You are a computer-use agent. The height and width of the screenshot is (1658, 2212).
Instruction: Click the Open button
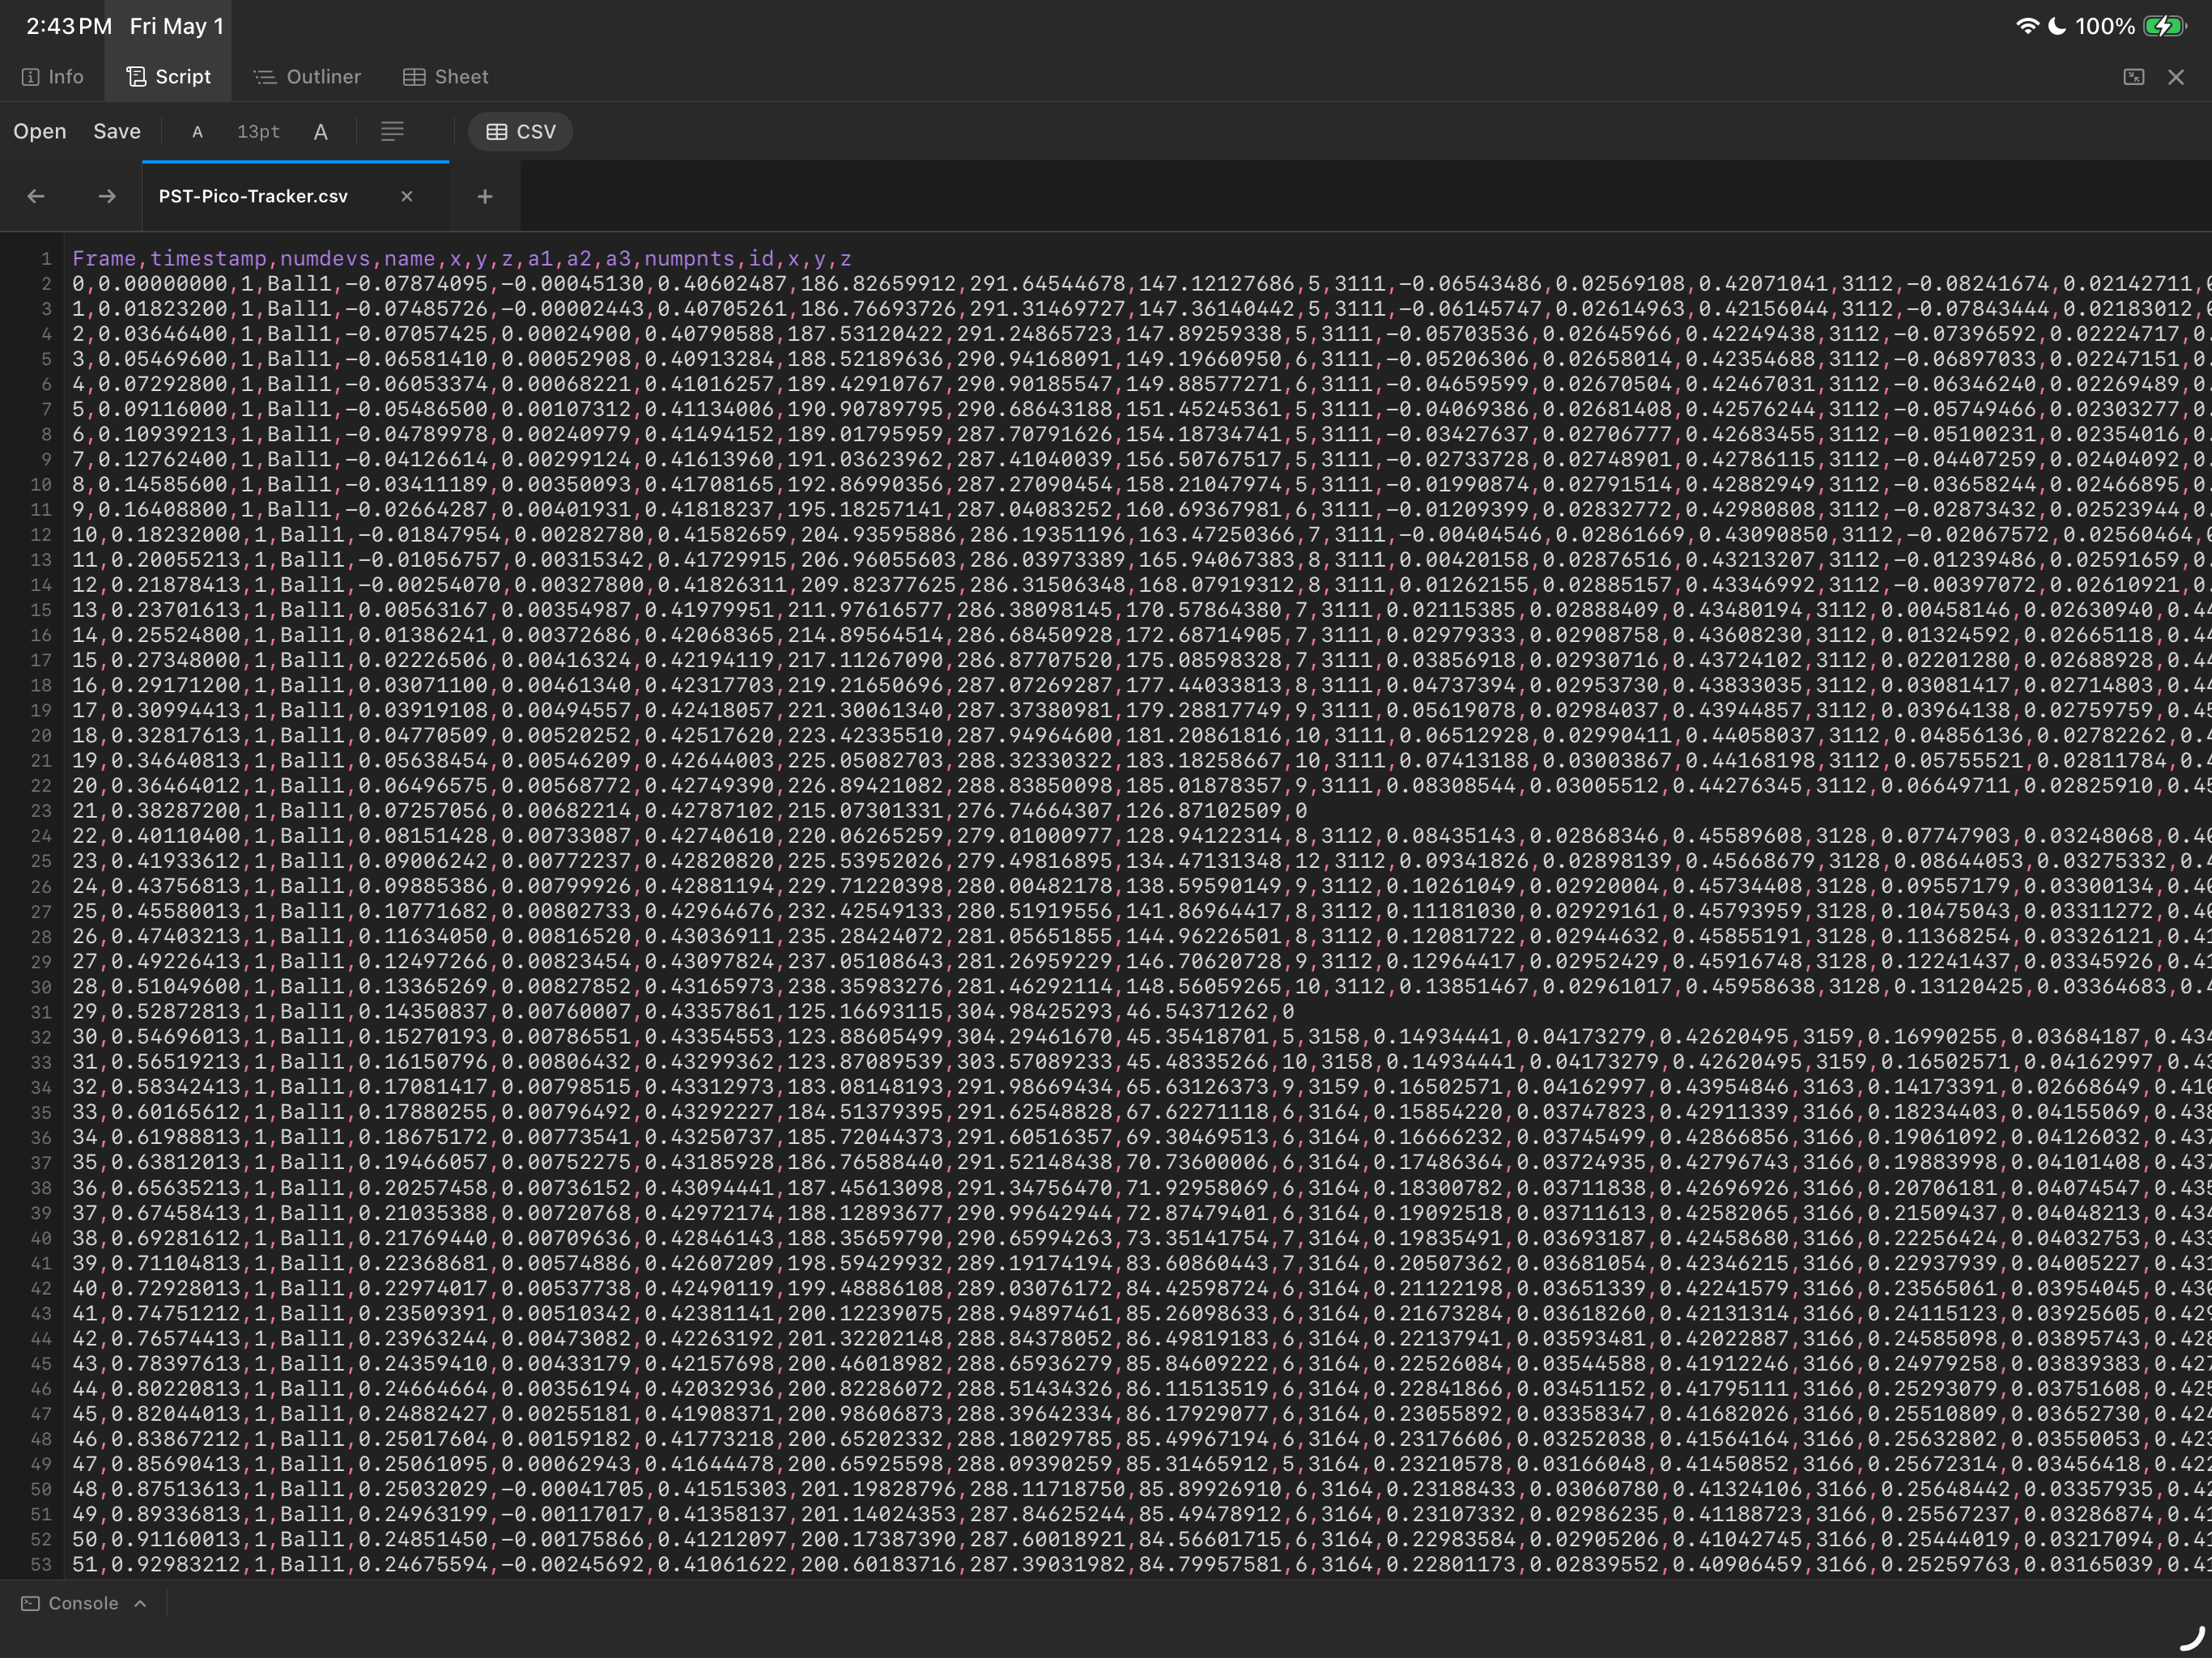coord(40,132)
